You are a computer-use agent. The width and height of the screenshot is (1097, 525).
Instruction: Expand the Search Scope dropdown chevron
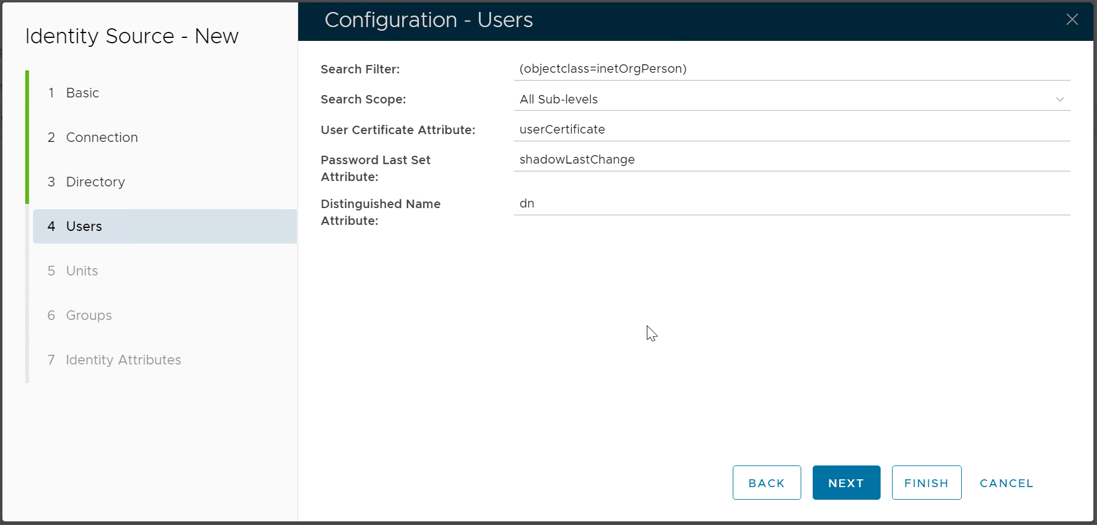pos(1060,99)
